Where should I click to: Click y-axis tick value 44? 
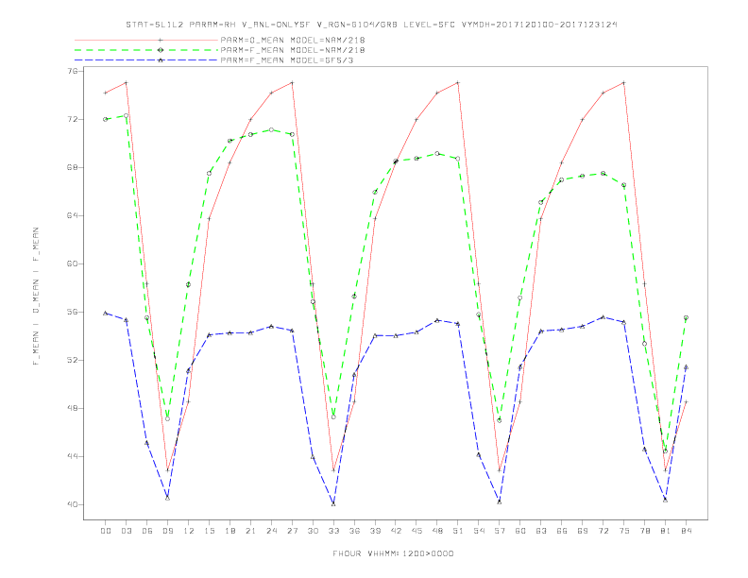click(x=75, y=456)
